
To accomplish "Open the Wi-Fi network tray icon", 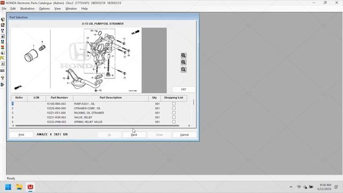I will [x=299, y=187].
